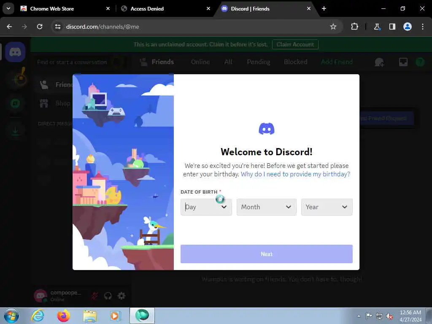Image resolution: width=432 pixels, height=324 pixels.
Task: Go forward in browser history
Action: [24, 27]
